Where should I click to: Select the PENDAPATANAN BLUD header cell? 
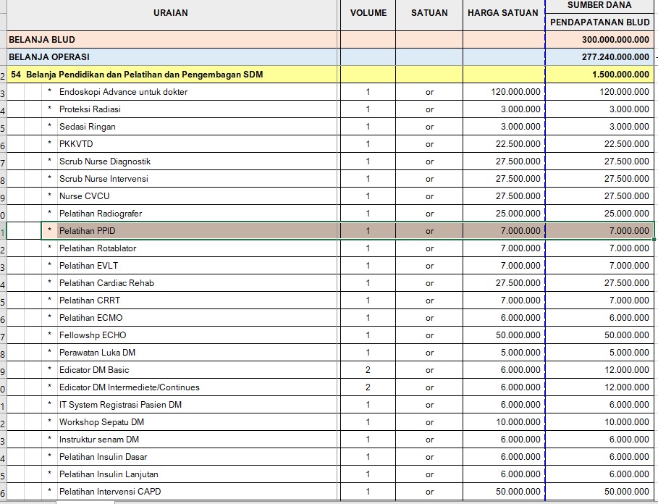coord(599,22)
